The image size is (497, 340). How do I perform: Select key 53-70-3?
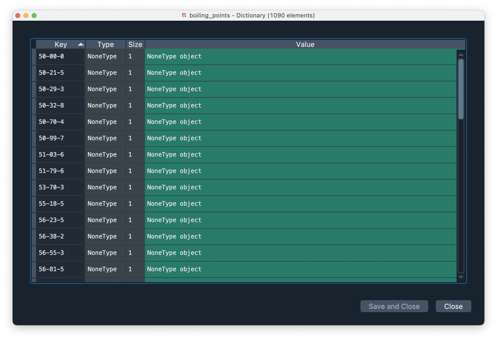pyautogui.click(x=60, y=187)
